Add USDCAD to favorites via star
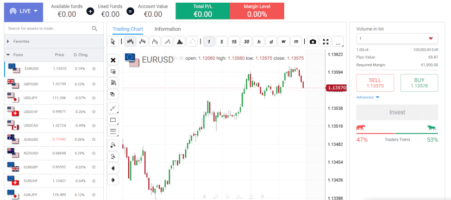This screenshot has width=451, height=200. tap(94, 126)
